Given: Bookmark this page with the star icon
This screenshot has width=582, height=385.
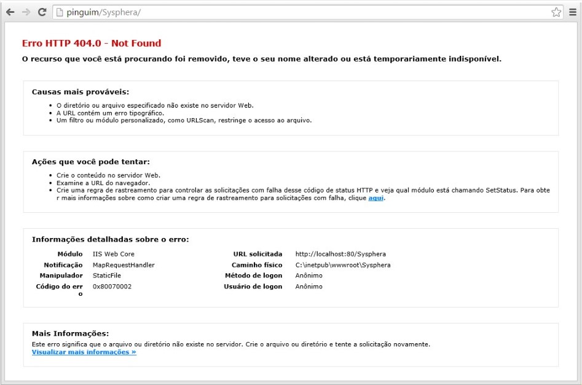Looking at the screenshot, I should click(556, 12).
